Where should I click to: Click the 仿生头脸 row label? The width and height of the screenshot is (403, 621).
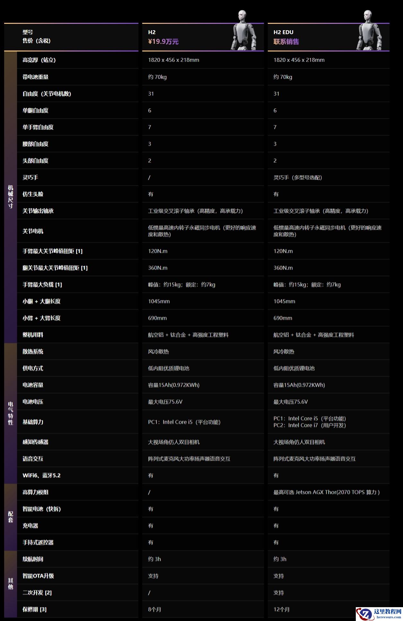pyautogui.click(x=33, y=194)
